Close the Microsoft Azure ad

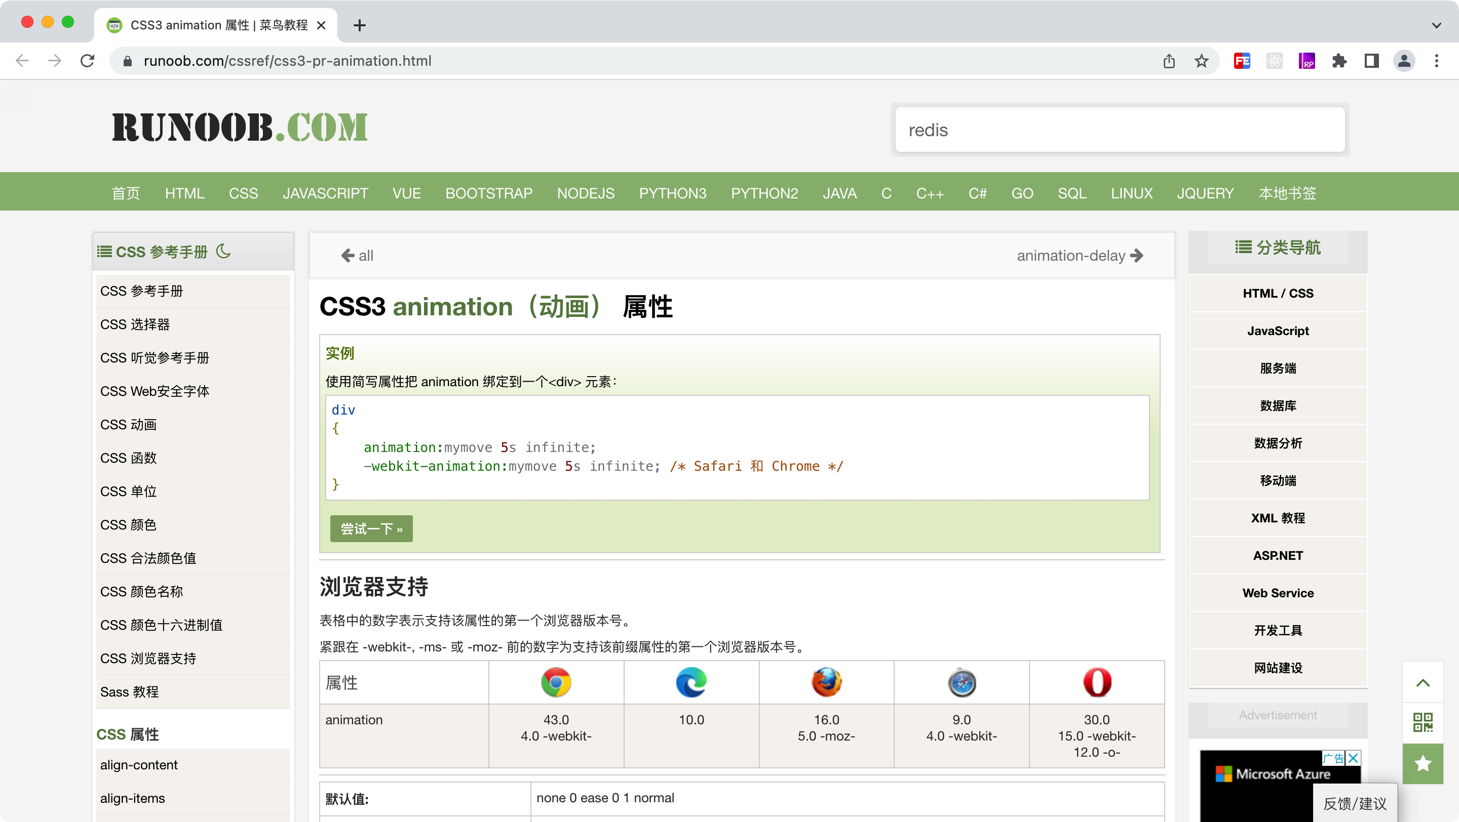(x=1353, y=758)
